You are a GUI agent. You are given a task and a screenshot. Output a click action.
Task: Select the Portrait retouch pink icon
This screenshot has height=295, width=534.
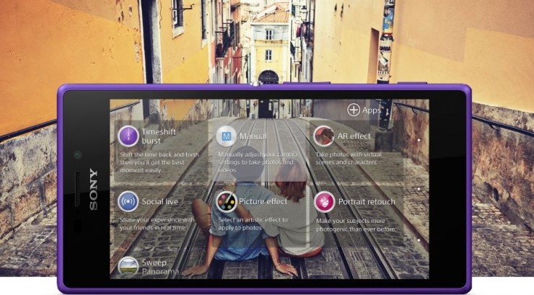pyautogui.click(x=324, y=201)
